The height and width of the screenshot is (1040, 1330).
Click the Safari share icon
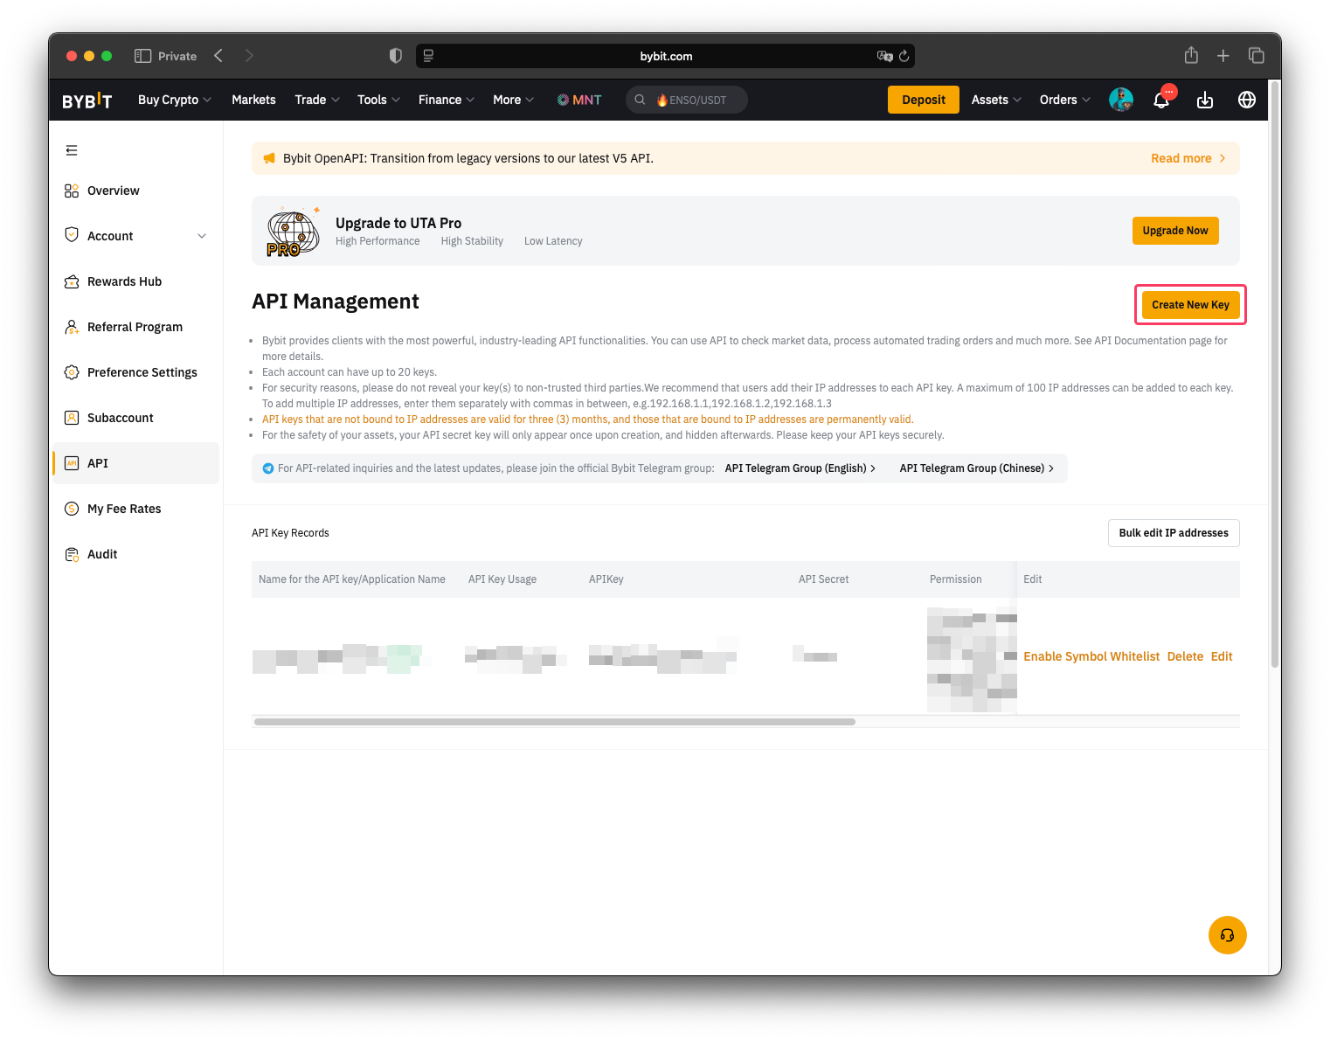pyautogui.click(x=1190, y=55)
